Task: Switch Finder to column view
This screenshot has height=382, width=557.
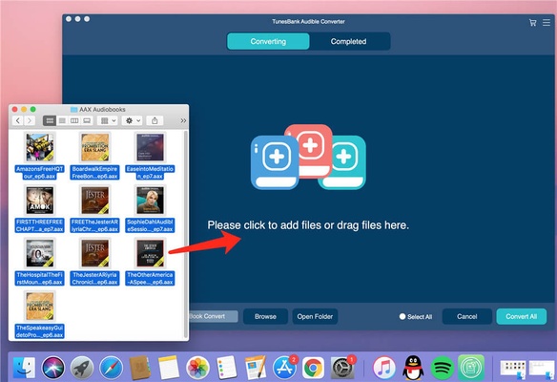Action: click(74, 120)
